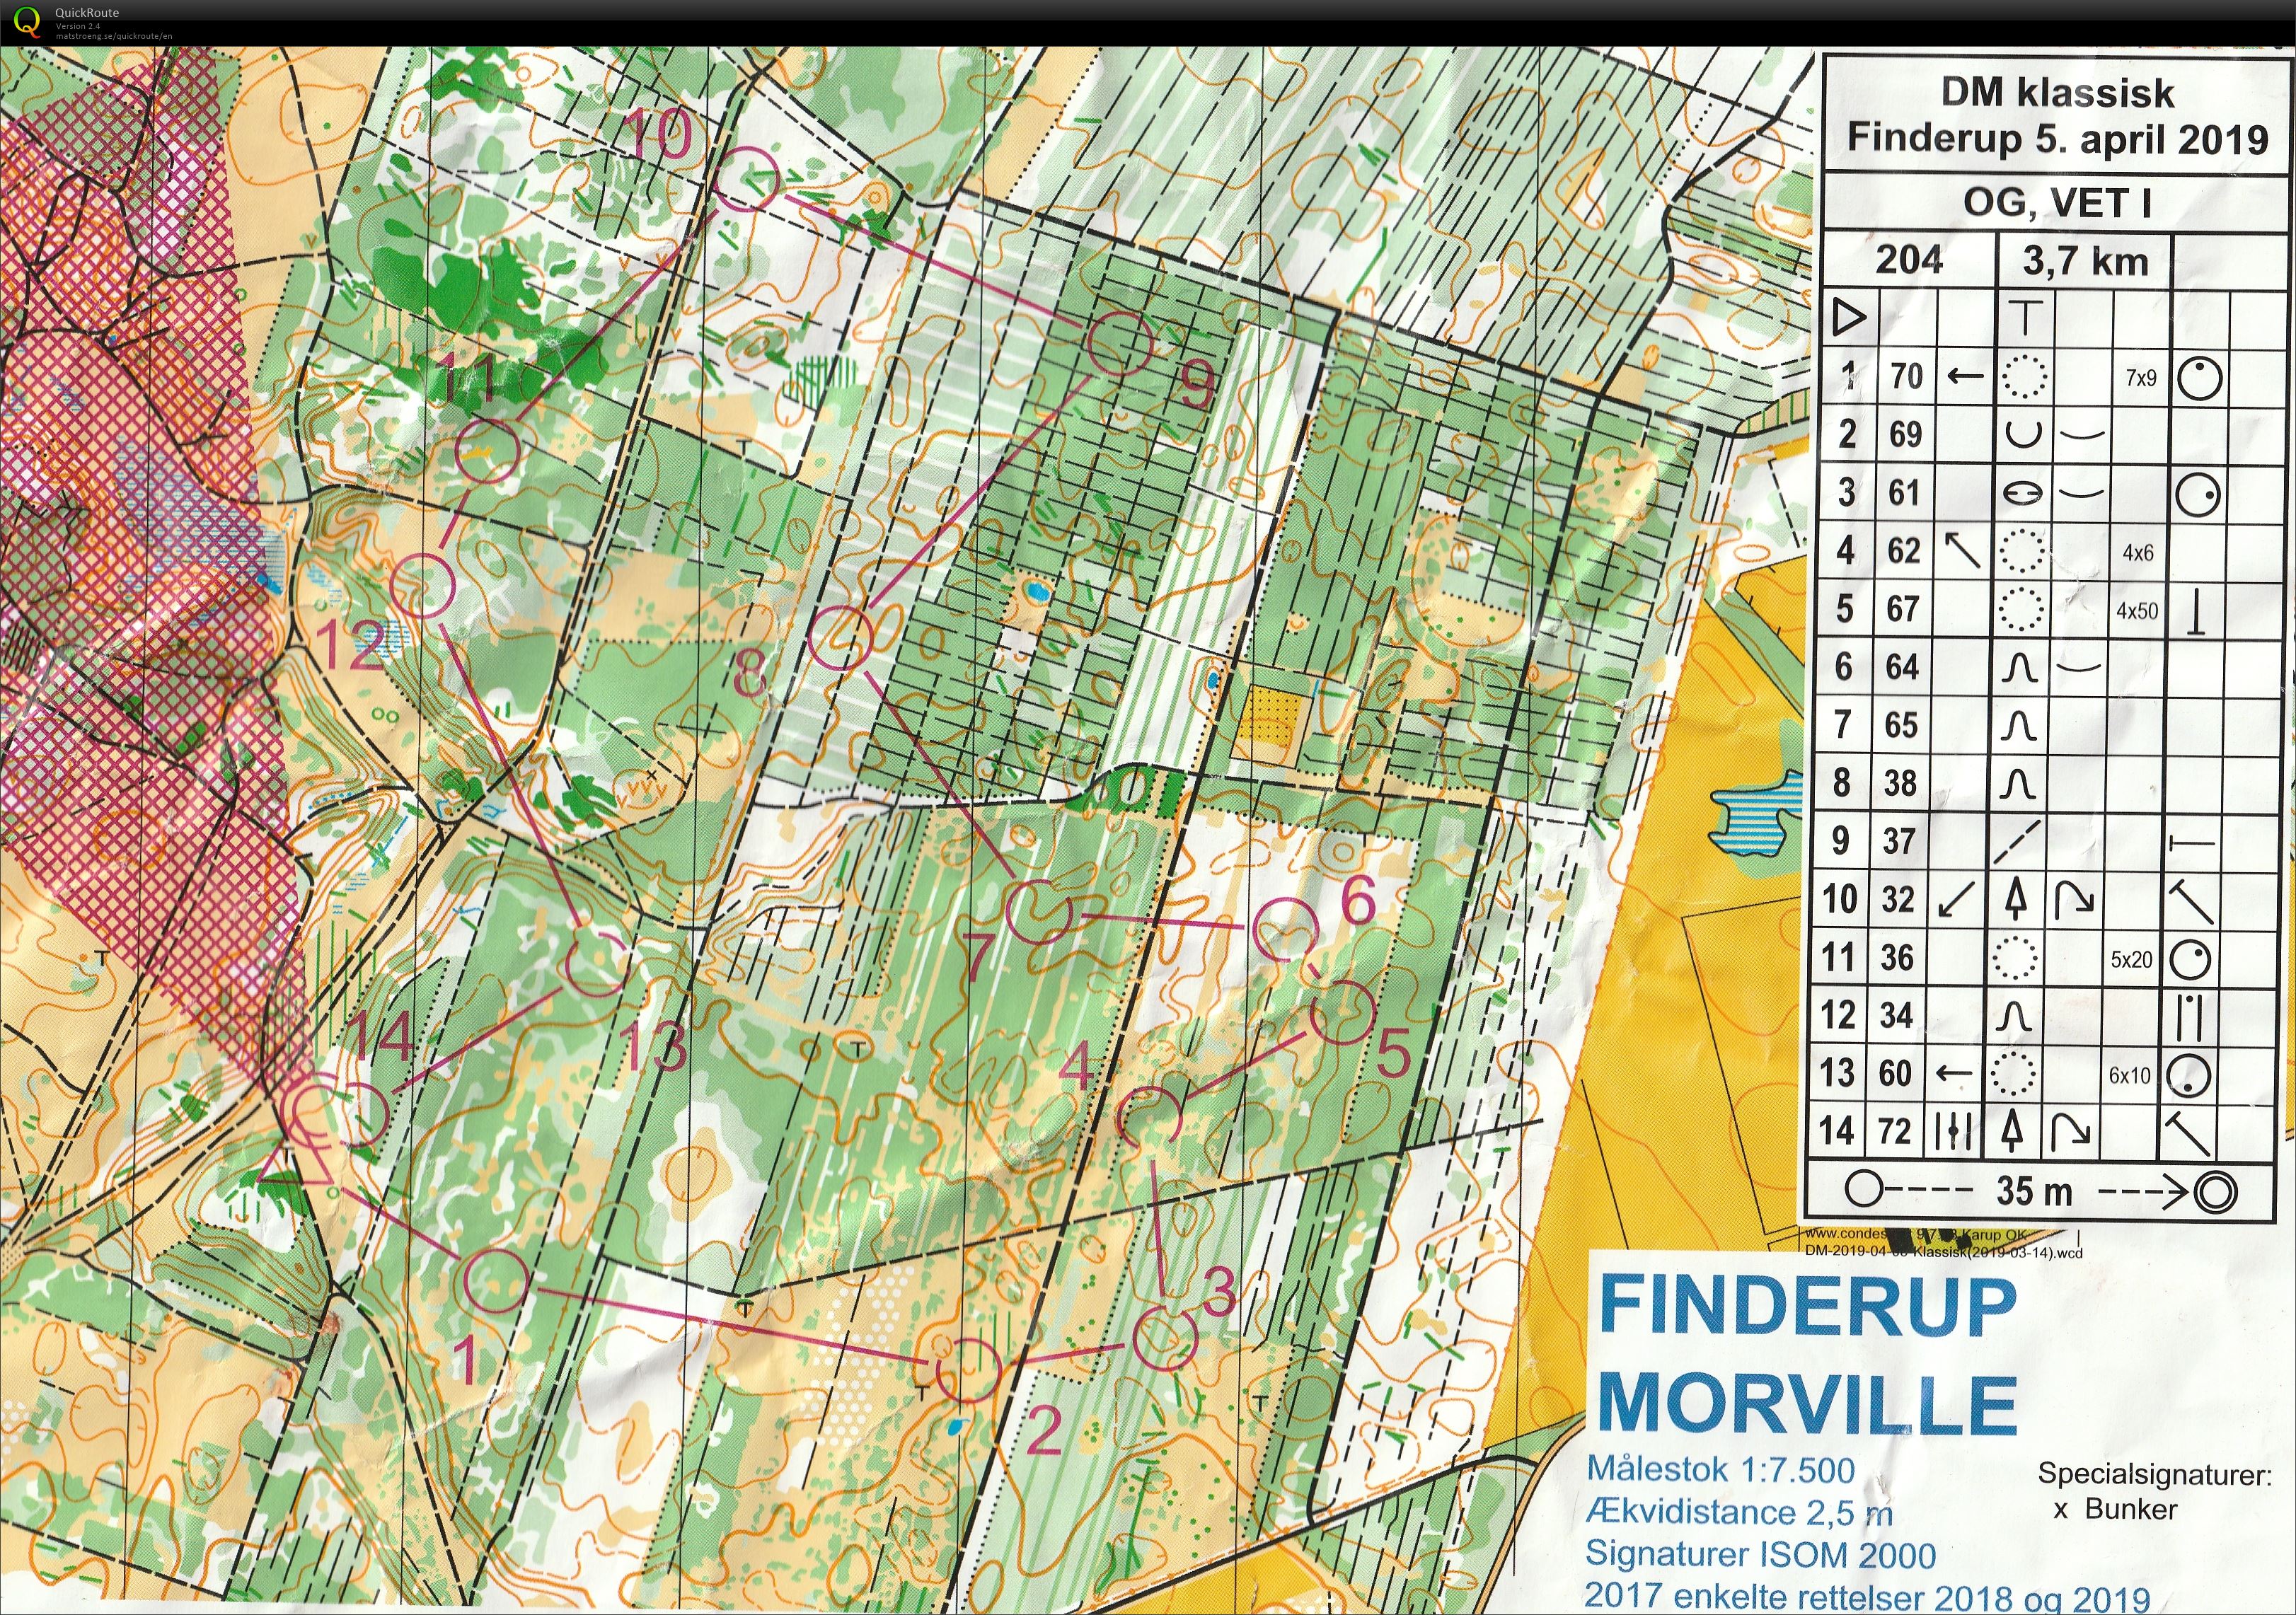Click 'Signaturer ISOM 2000' text
The image size is (2296, 1615).
tap(1761, 1555)
